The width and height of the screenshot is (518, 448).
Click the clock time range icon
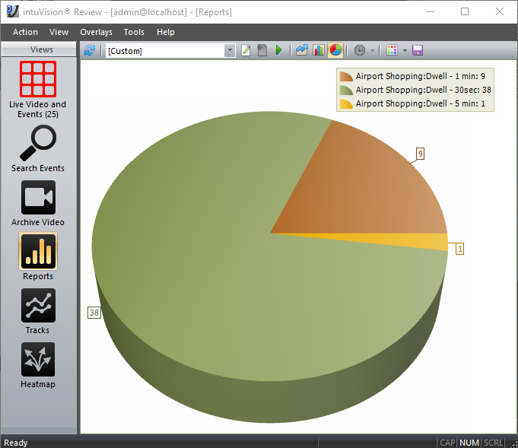click(360, 50)
